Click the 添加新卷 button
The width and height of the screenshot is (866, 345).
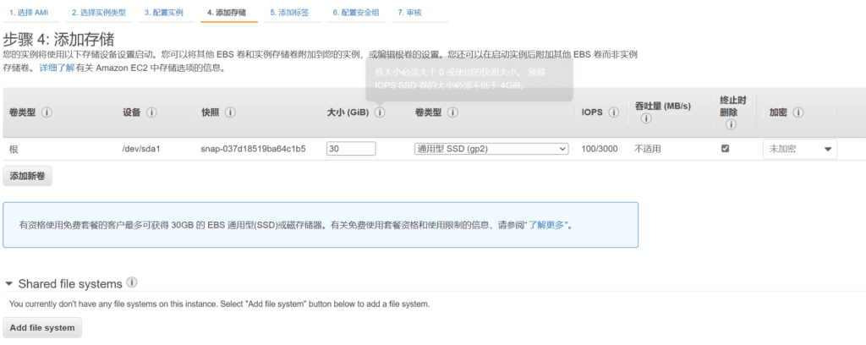[x=29, y=176]
